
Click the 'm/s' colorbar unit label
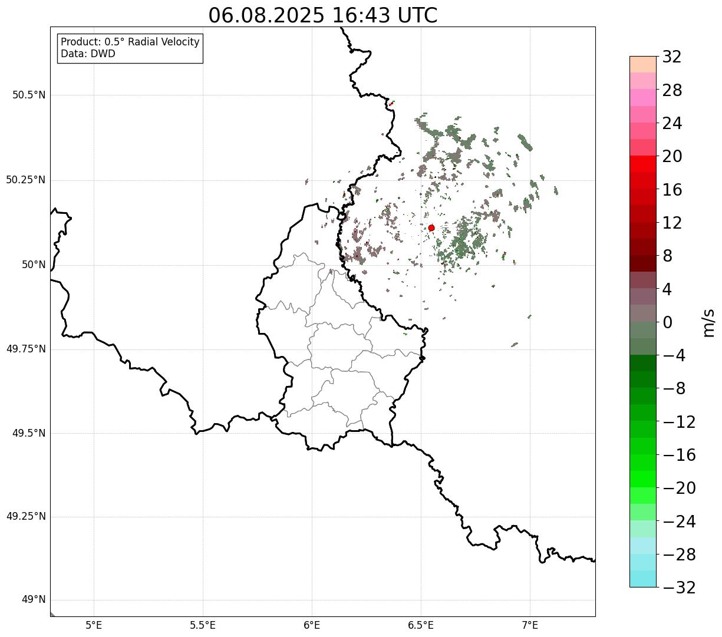pyautogui.click(x=708, y=322)
